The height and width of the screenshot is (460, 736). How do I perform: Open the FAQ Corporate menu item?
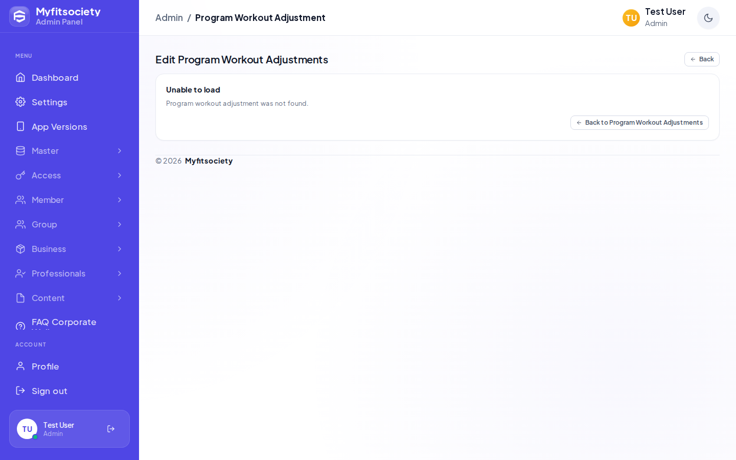point(70,322)
